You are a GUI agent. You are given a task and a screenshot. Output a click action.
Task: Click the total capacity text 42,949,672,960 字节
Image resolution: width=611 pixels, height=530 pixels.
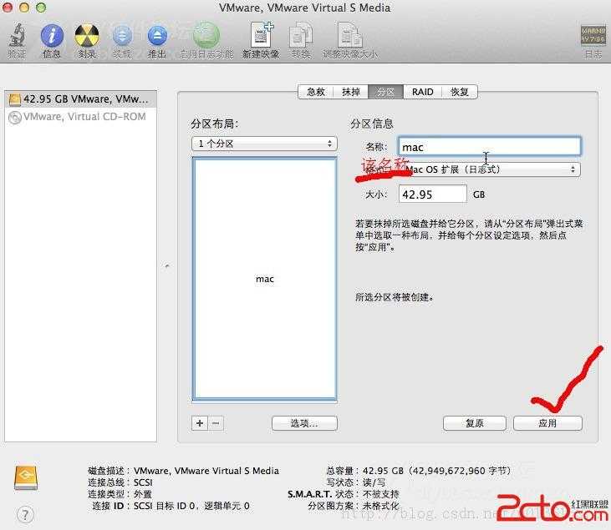point(461,471)
